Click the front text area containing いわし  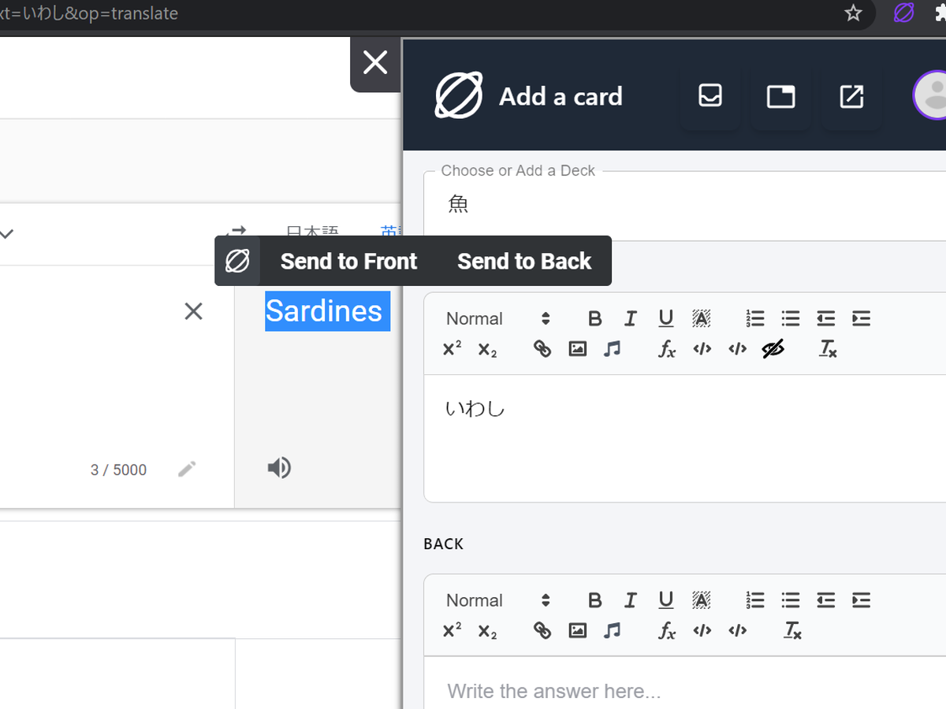click(x=684, y=438)
